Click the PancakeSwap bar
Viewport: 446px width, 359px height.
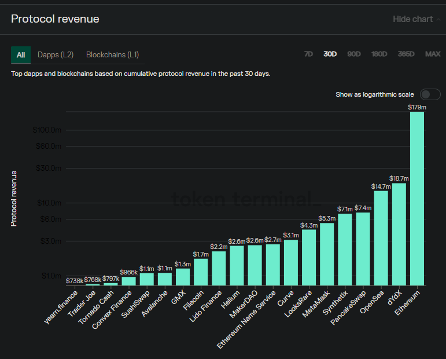(x=363, y=249)
